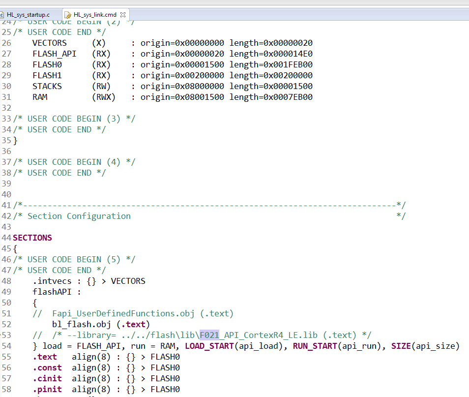Screen dimensions: 469x397
Task: Click the SECTIONS keyword
Action: [x=32, y=238]
